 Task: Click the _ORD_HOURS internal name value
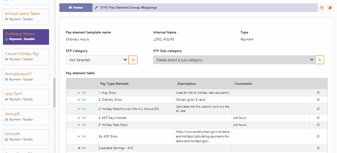(x=163, y=39)
